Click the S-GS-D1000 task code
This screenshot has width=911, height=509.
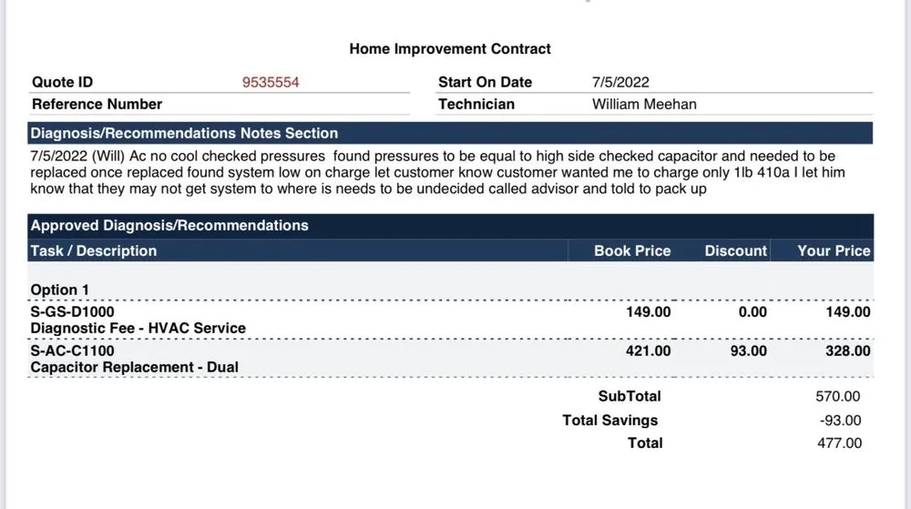tap(73, 312)
